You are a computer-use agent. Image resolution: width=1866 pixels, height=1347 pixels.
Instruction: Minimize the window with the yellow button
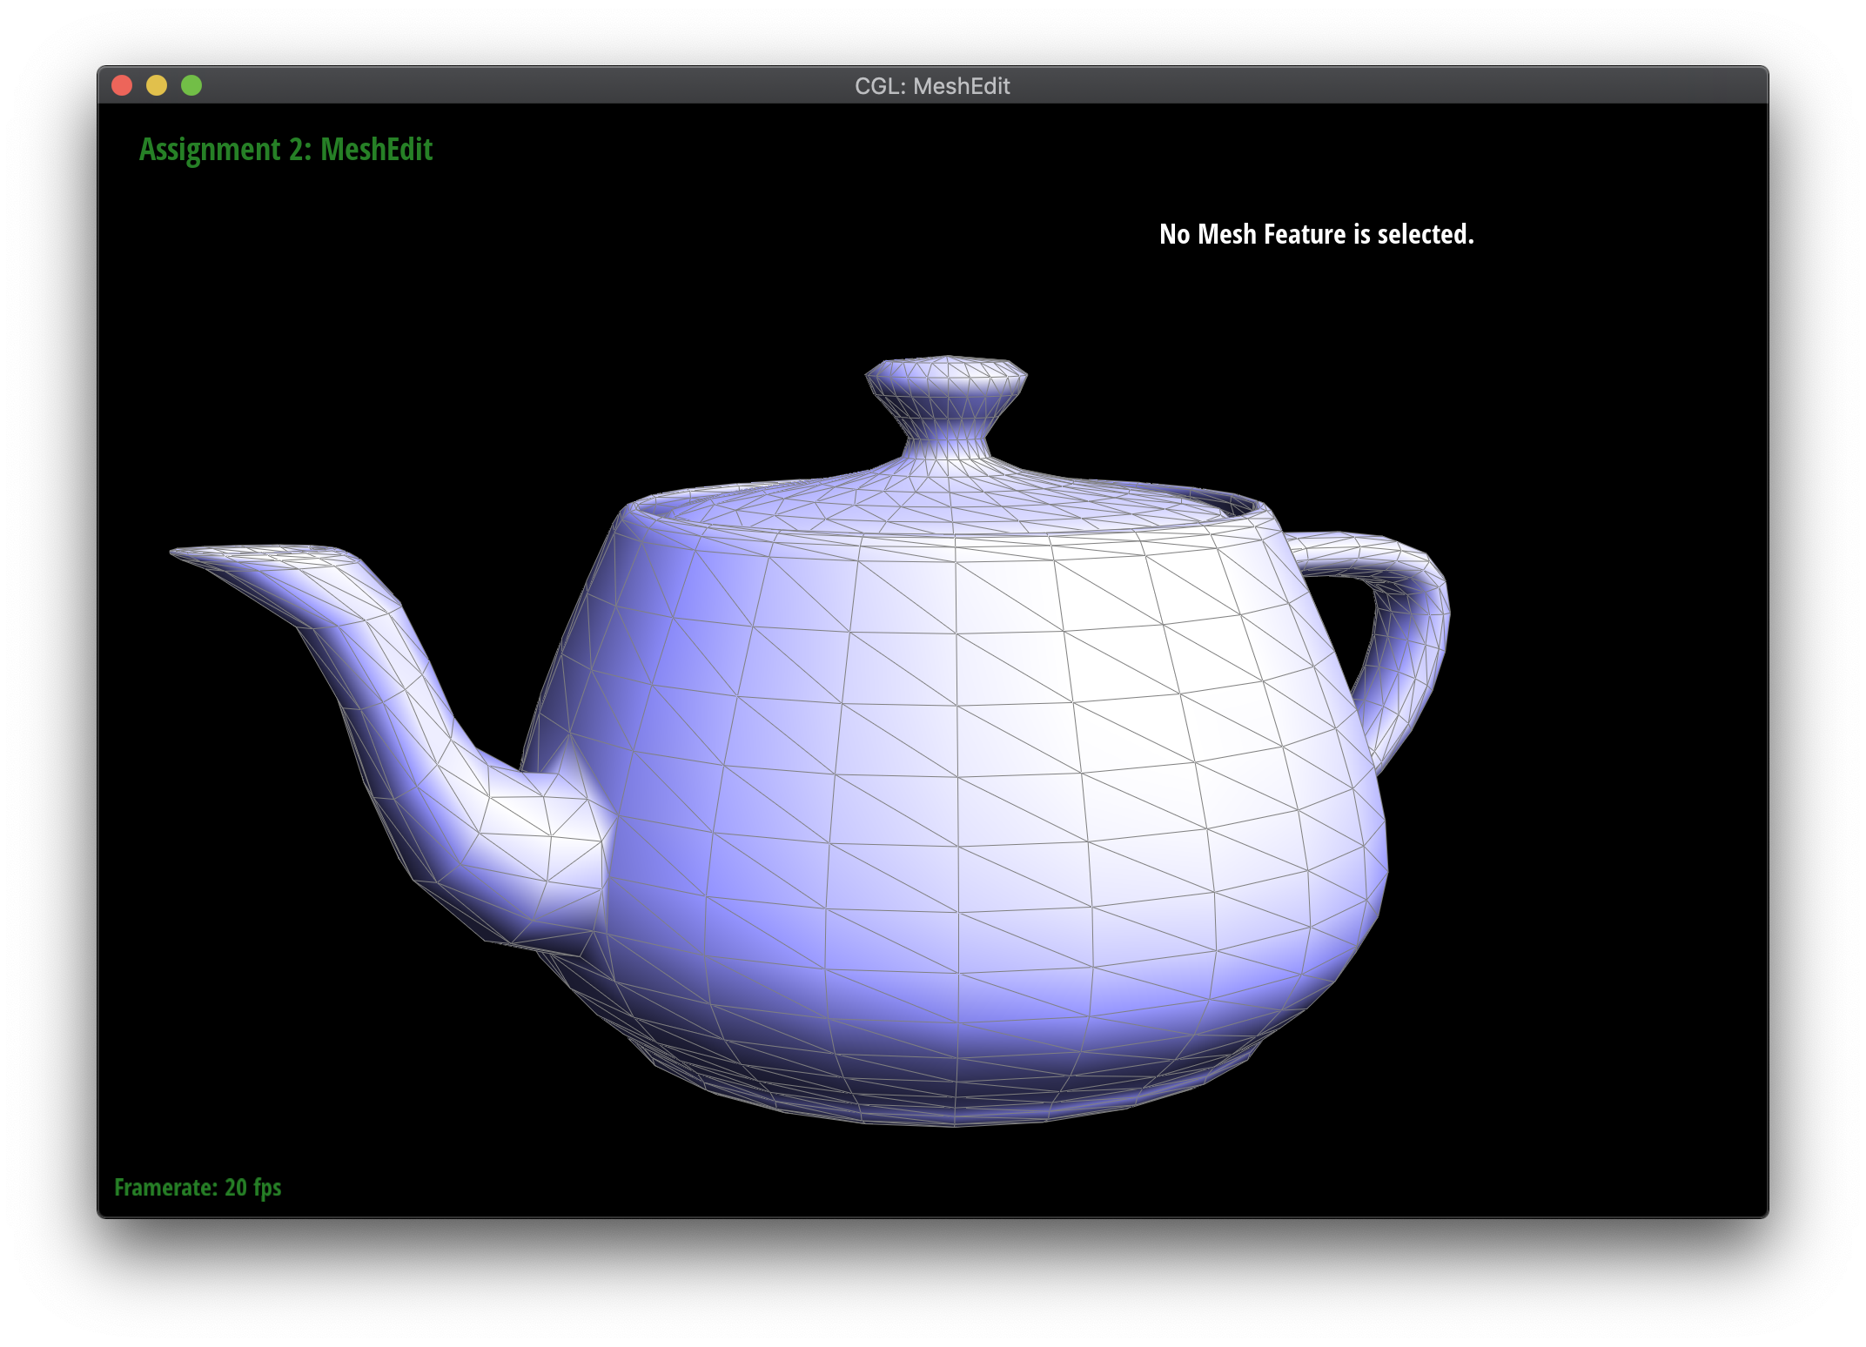point(157,85)
